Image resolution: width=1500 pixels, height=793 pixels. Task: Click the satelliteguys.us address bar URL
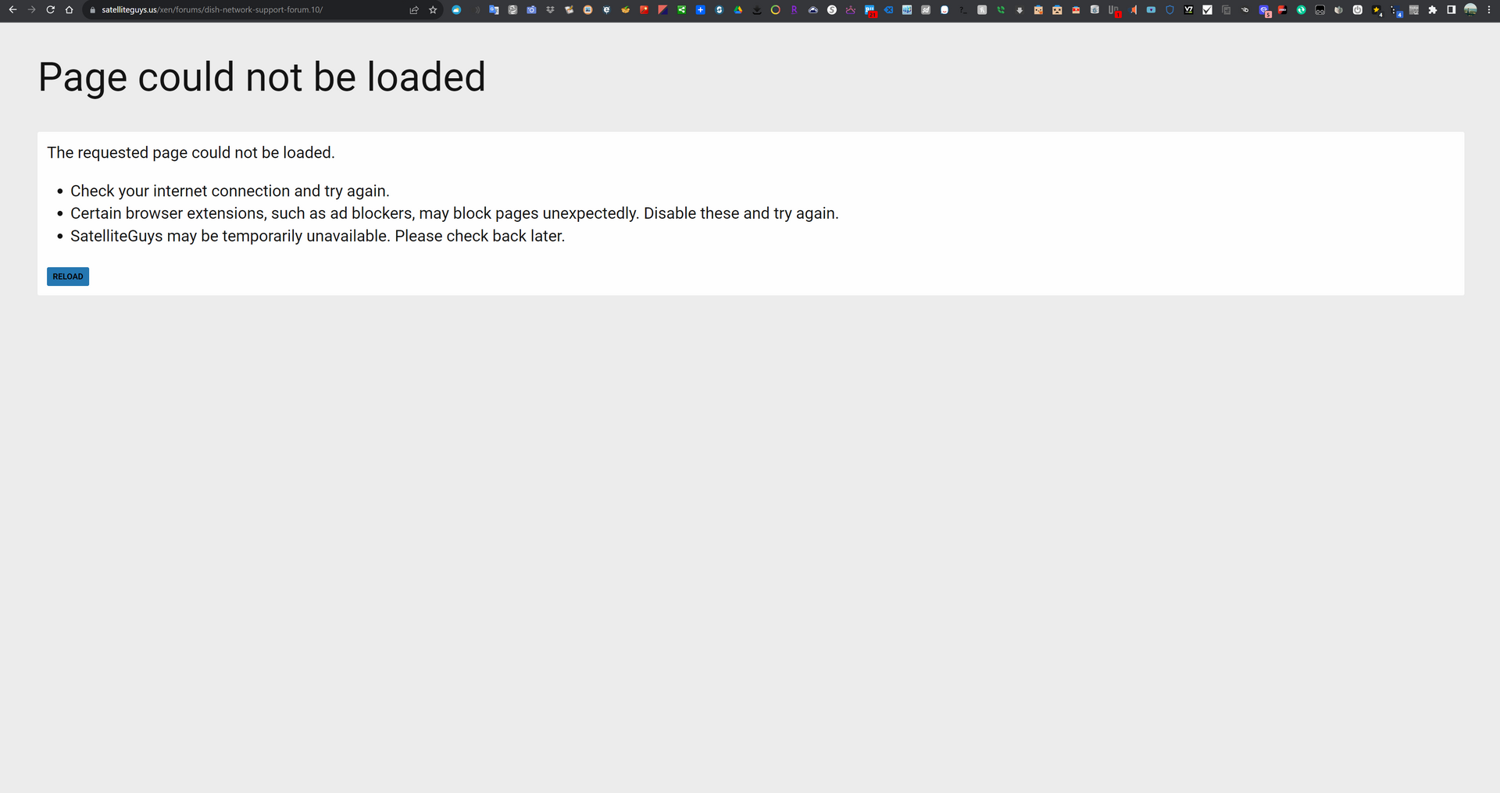click(x=212, y=10)
